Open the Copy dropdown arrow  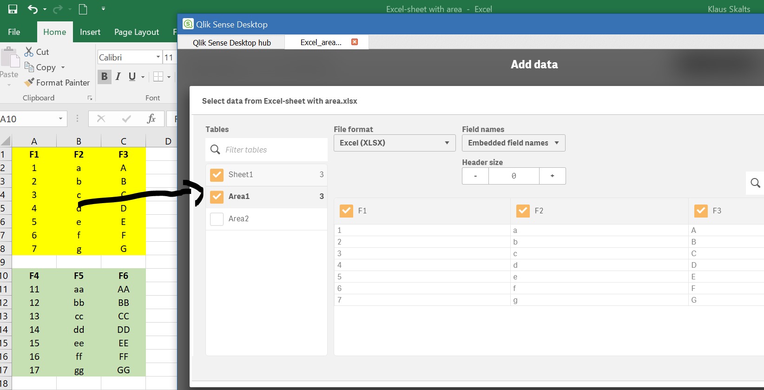tap(63, 67)
